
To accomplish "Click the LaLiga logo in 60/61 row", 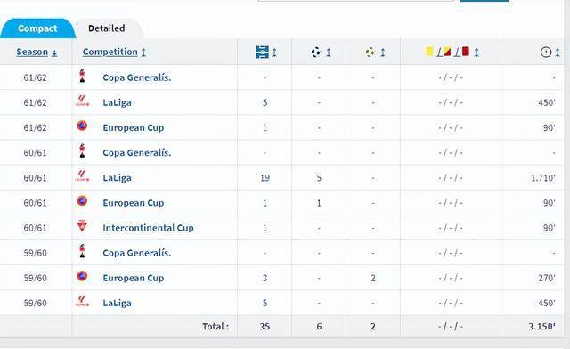I will 82,176.
